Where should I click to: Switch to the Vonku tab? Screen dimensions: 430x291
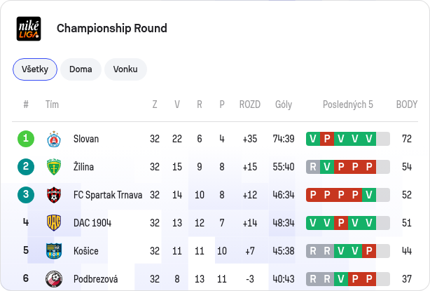tap(125, 69)
